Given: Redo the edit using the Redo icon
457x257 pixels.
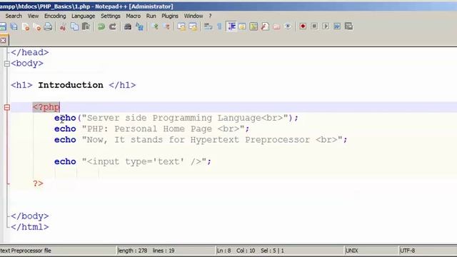Looking at the screenshot, I should point(113,26).
